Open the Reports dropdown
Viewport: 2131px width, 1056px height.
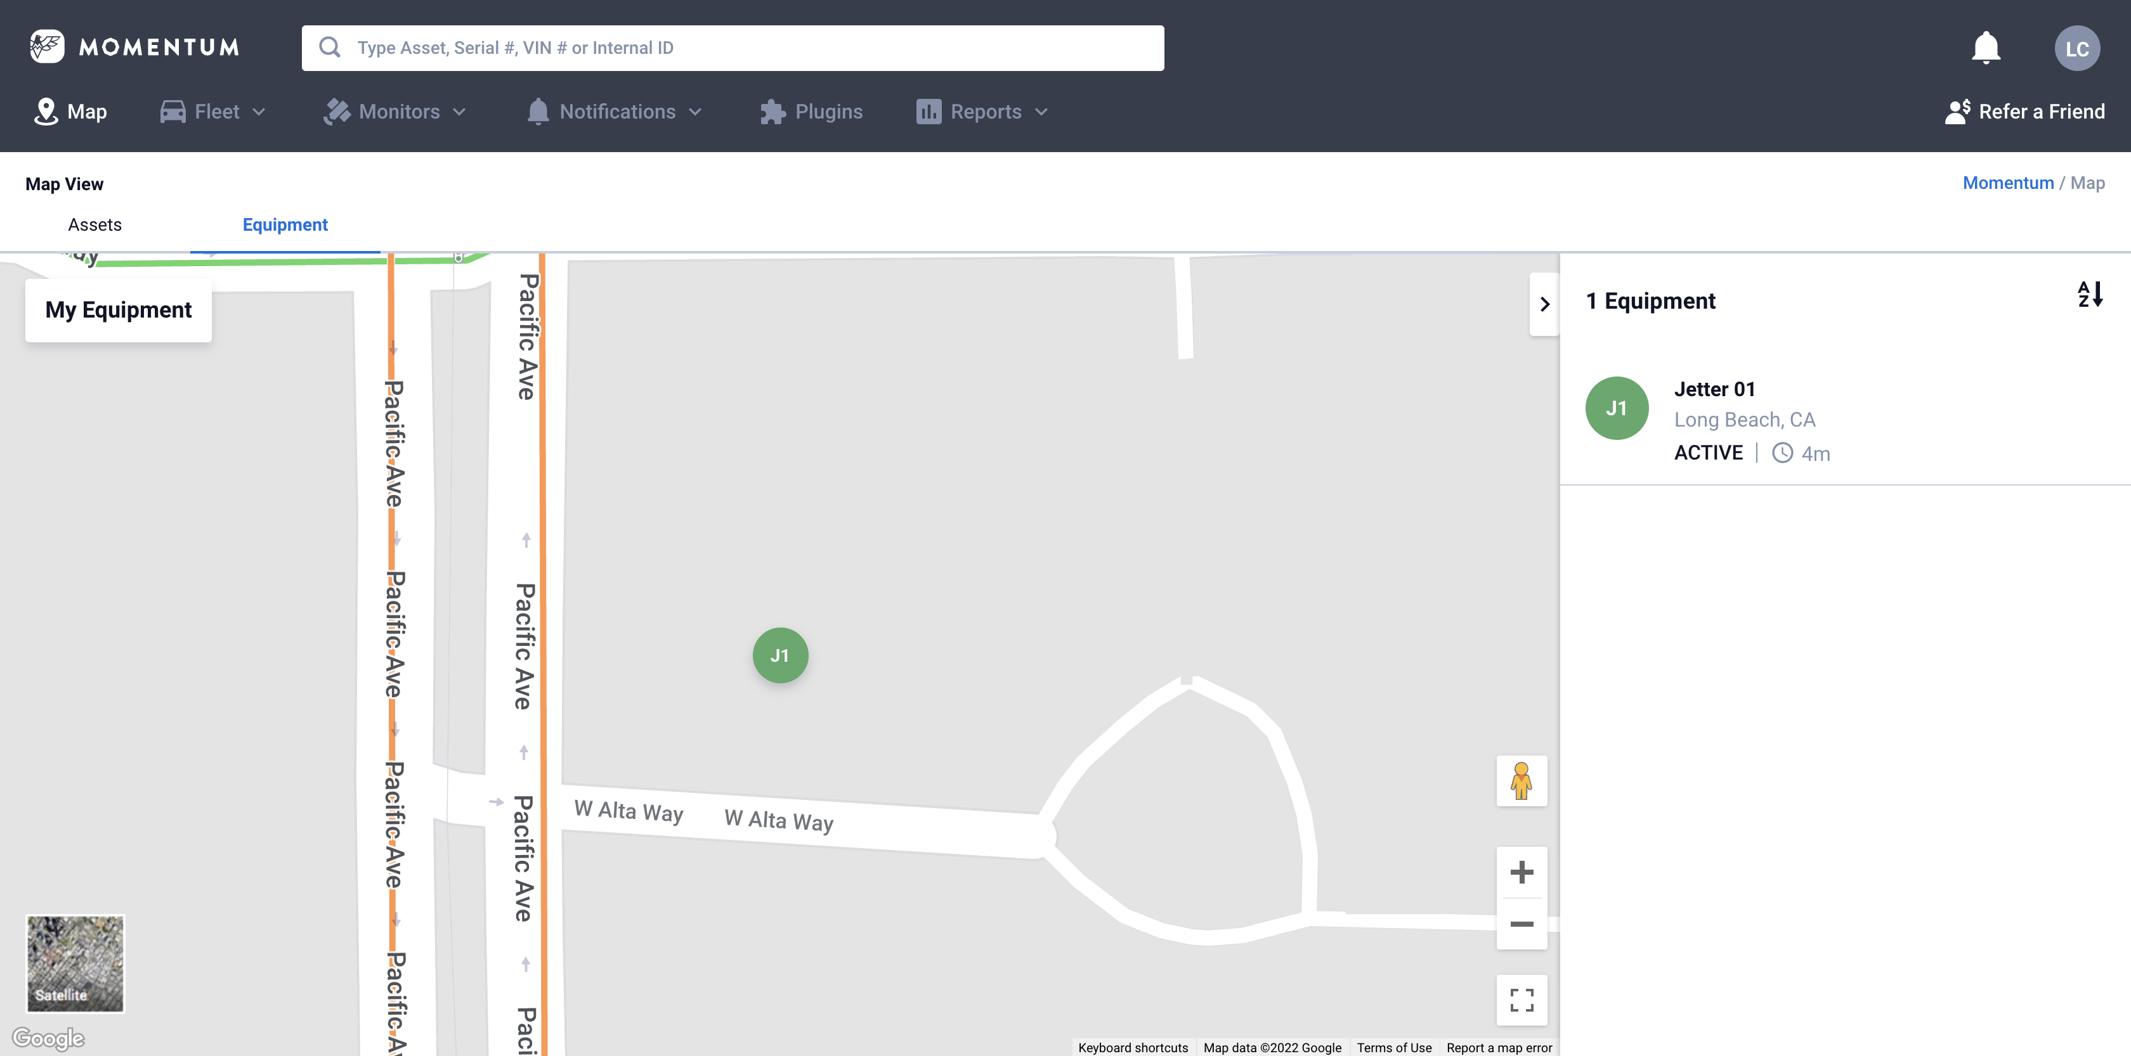coord(982,111)
